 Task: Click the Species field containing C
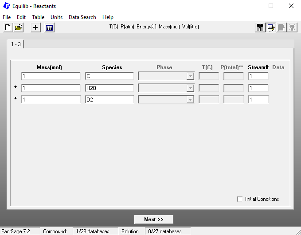109,76
